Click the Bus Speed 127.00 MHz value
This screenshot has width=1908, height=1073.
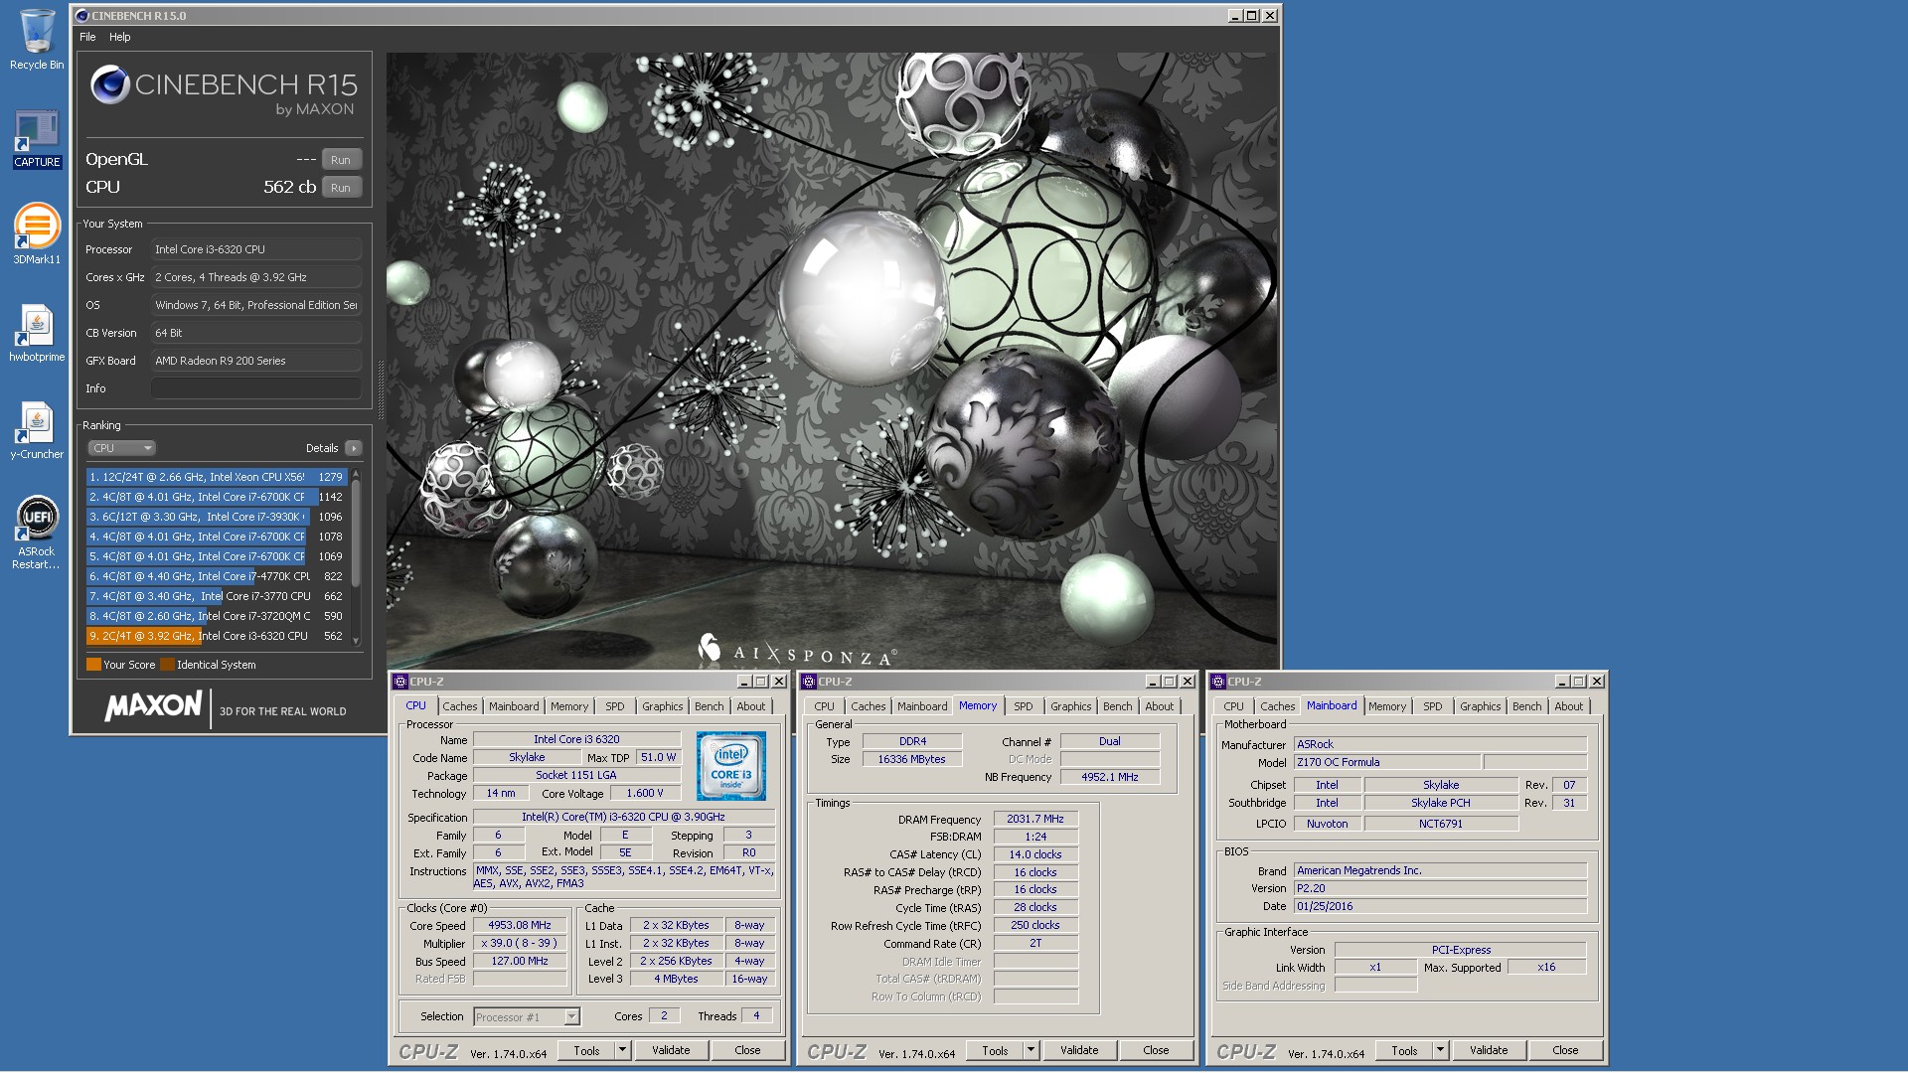click(x=520, y=961)
